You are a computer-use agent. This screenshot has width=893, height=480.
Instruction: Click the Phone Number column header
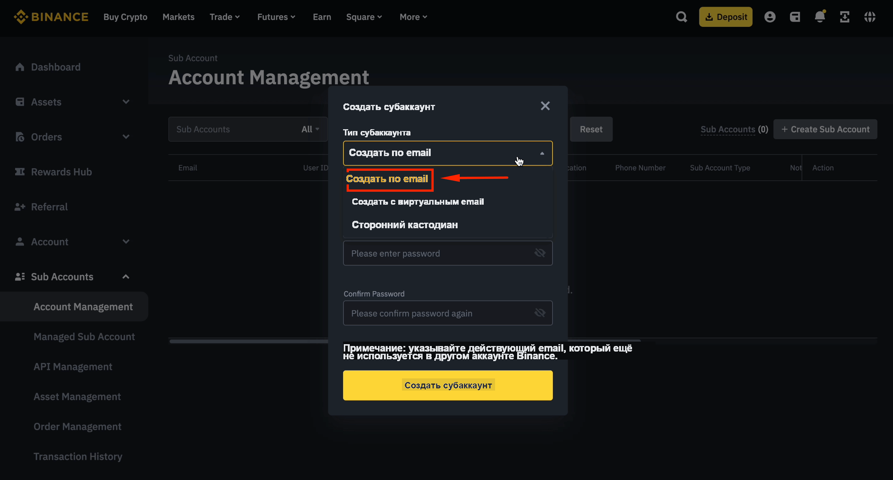pos(640,168)
